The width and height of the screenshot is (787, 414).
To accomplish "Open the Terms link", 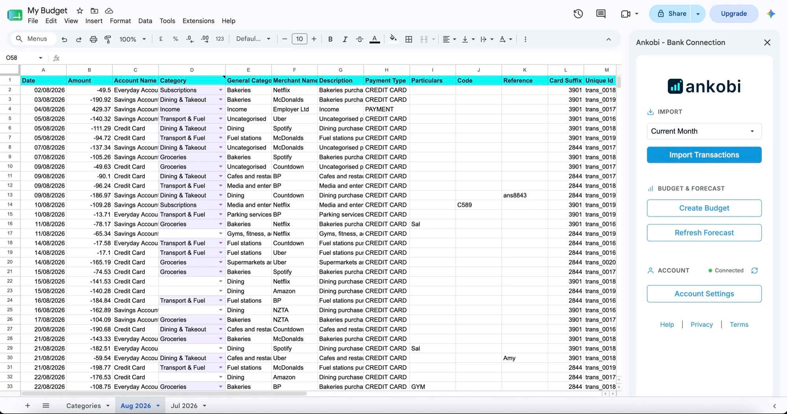I will coord(739,325).
